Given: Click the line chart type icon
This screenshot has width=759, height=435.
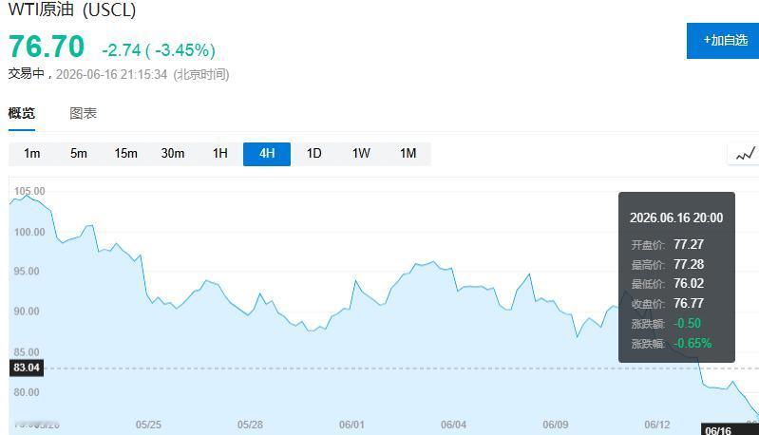Looking at the screenshot, I should coord(745,155).
